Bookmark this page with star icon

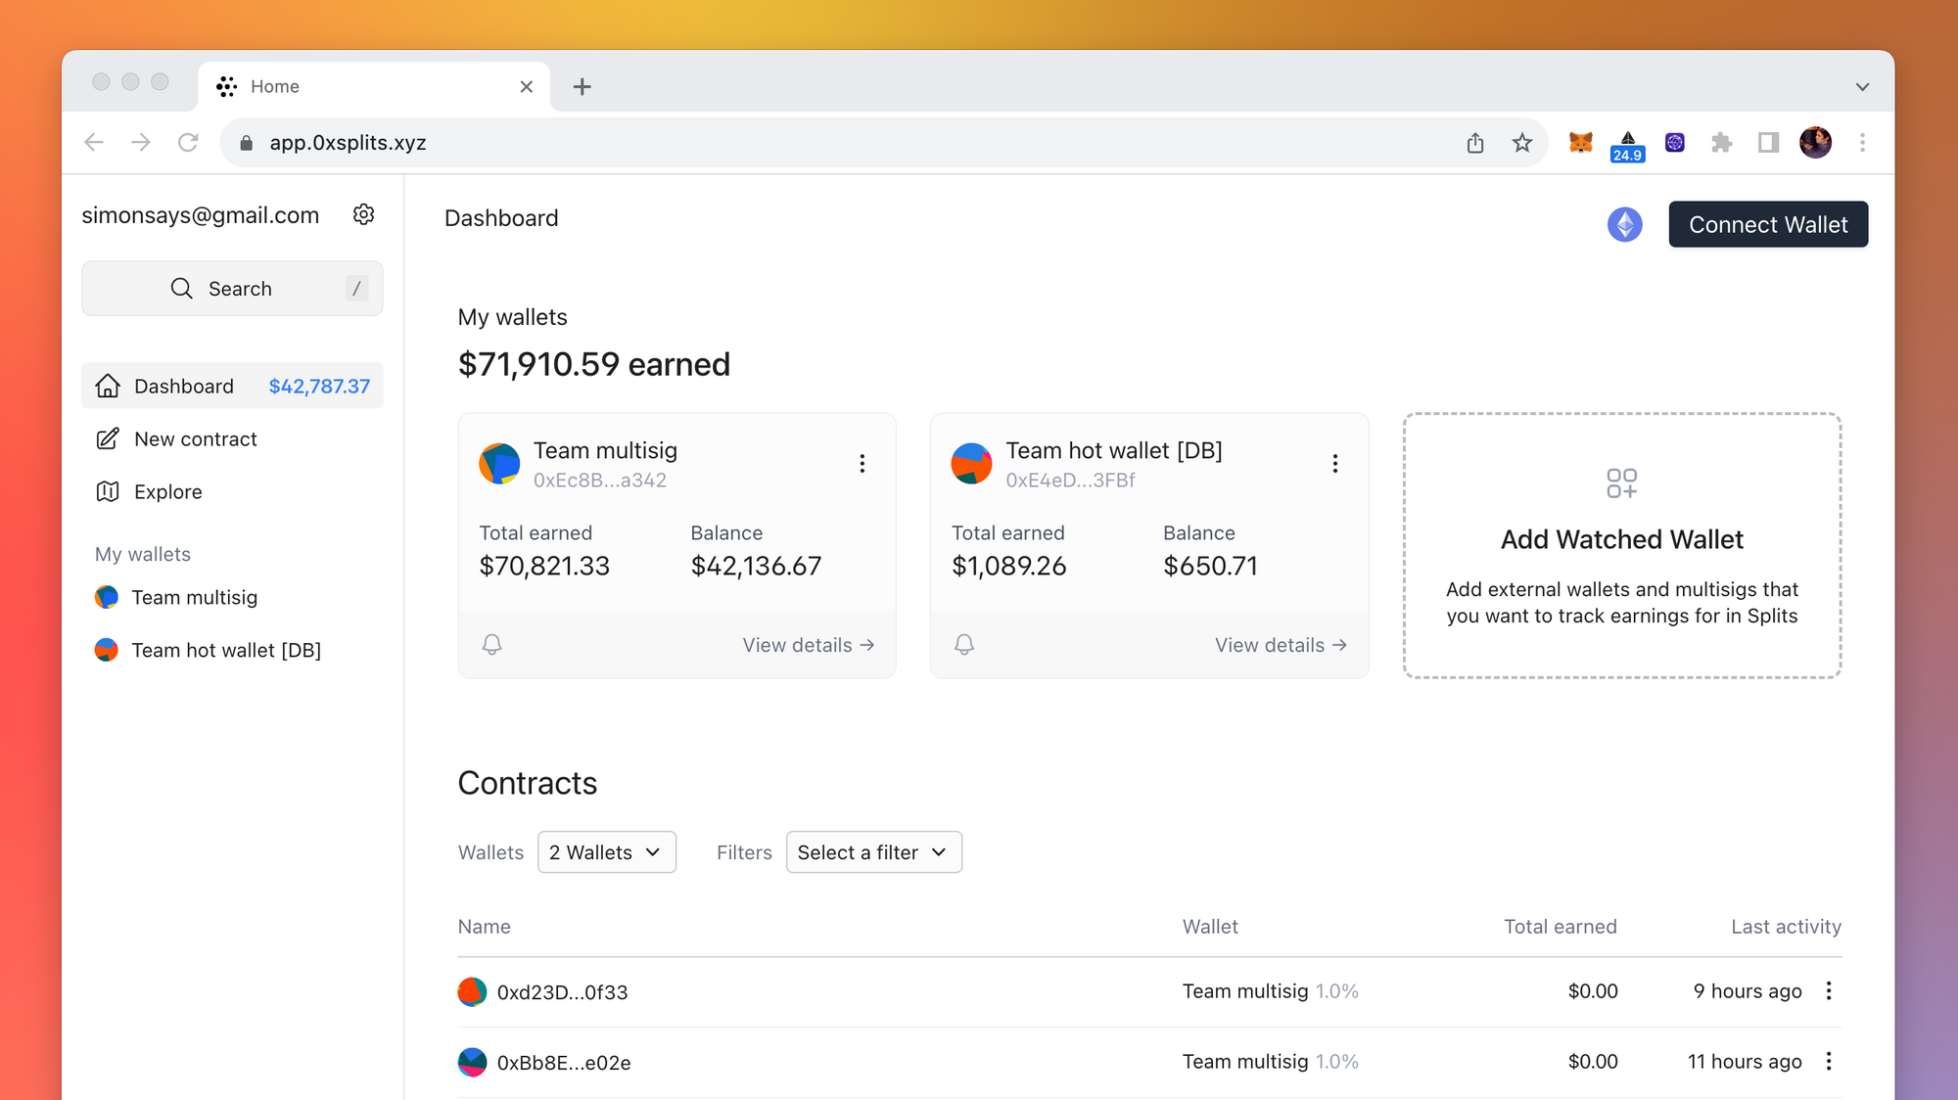(1521, 143)
